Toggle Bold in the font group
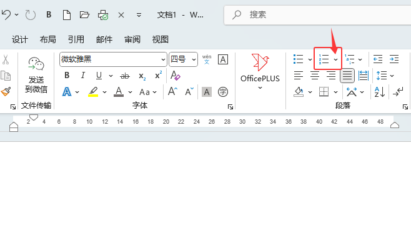This screenshot has width=411, height=230. click(67, 76)
